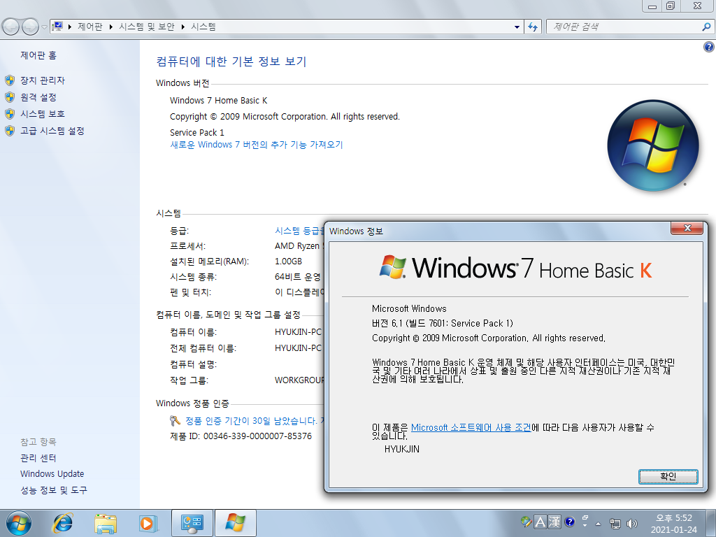Open the blue help question icon
Screen dimensions: 716x537
click(709, 47)
